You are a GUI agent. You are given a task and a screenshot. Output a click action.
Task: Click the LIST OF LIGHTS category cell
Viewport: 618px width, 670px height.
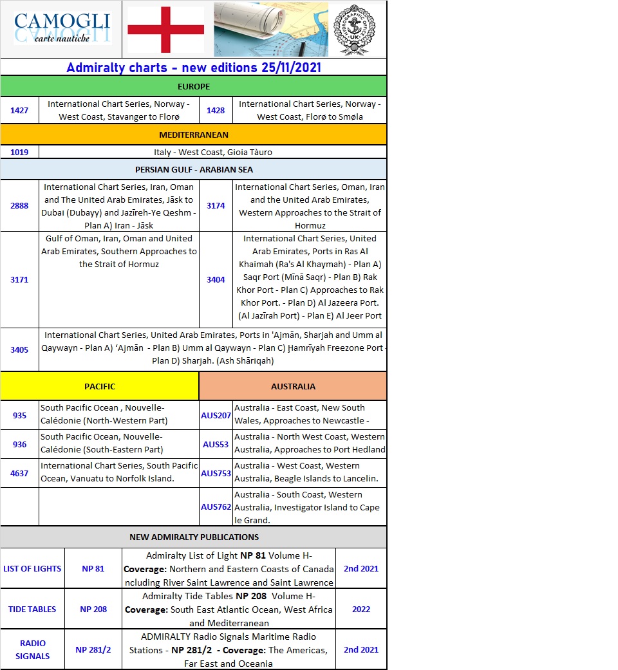(32, 569)
